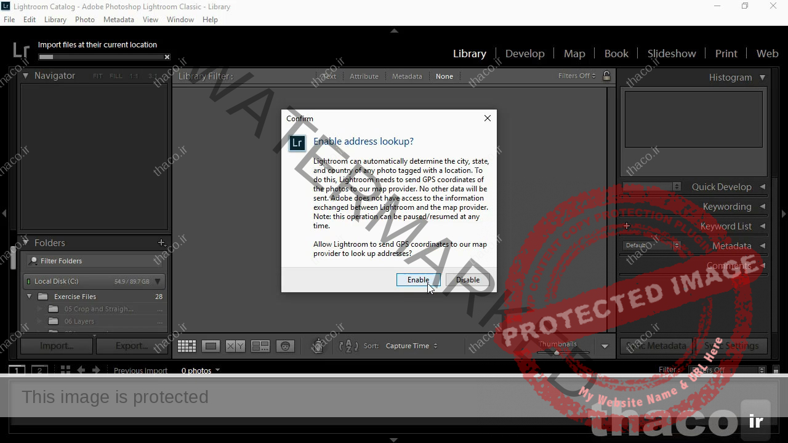Select the Attribute library filter

tap(364, 76)
